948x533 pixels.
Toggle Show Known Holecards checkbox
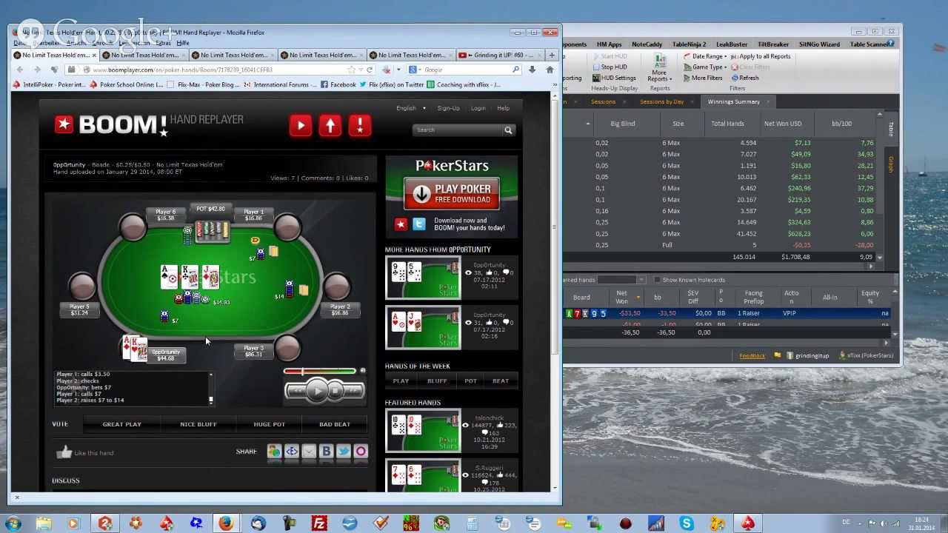(x=657, y=280)
